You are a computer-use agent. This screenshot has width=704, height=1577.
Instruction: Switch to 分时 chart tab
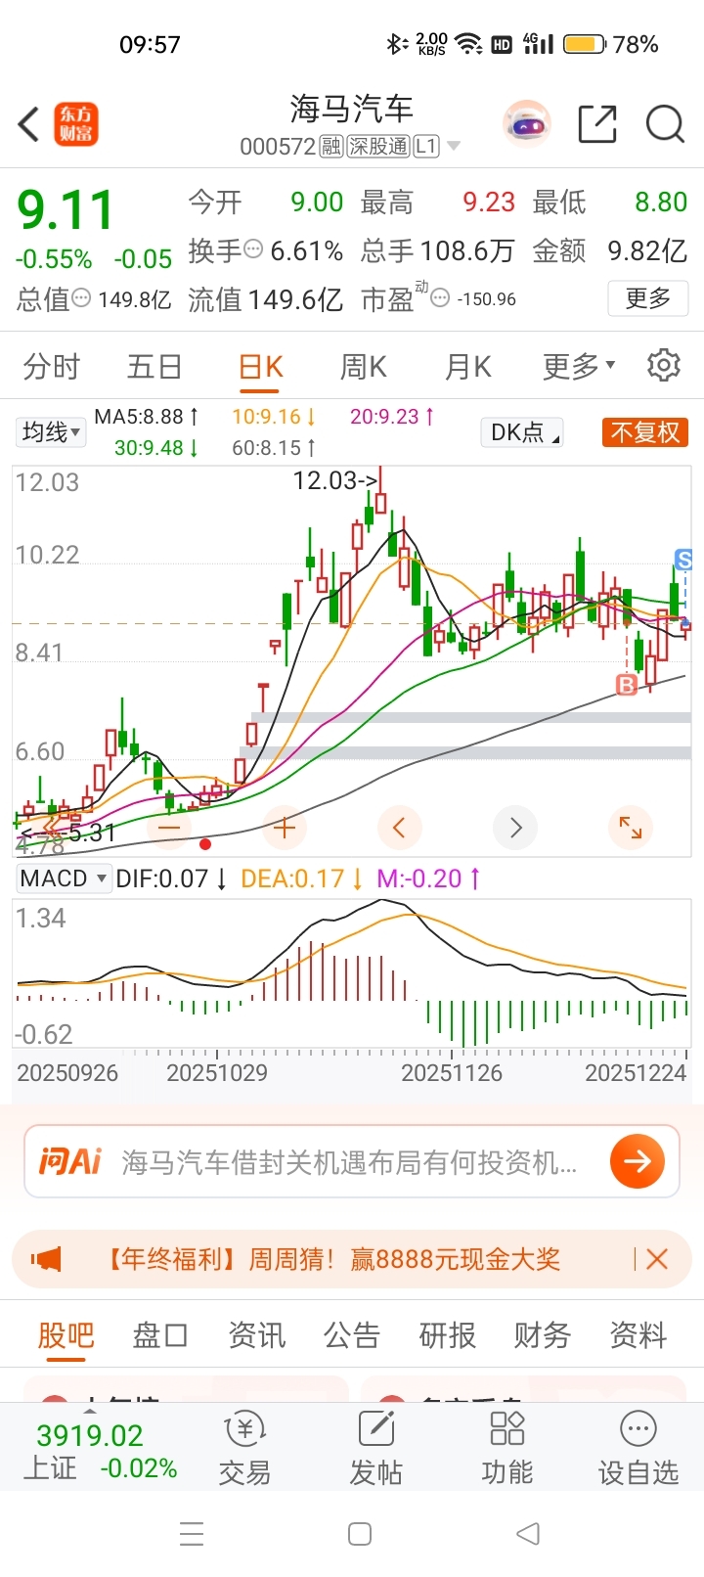click(x=52, y=367)
